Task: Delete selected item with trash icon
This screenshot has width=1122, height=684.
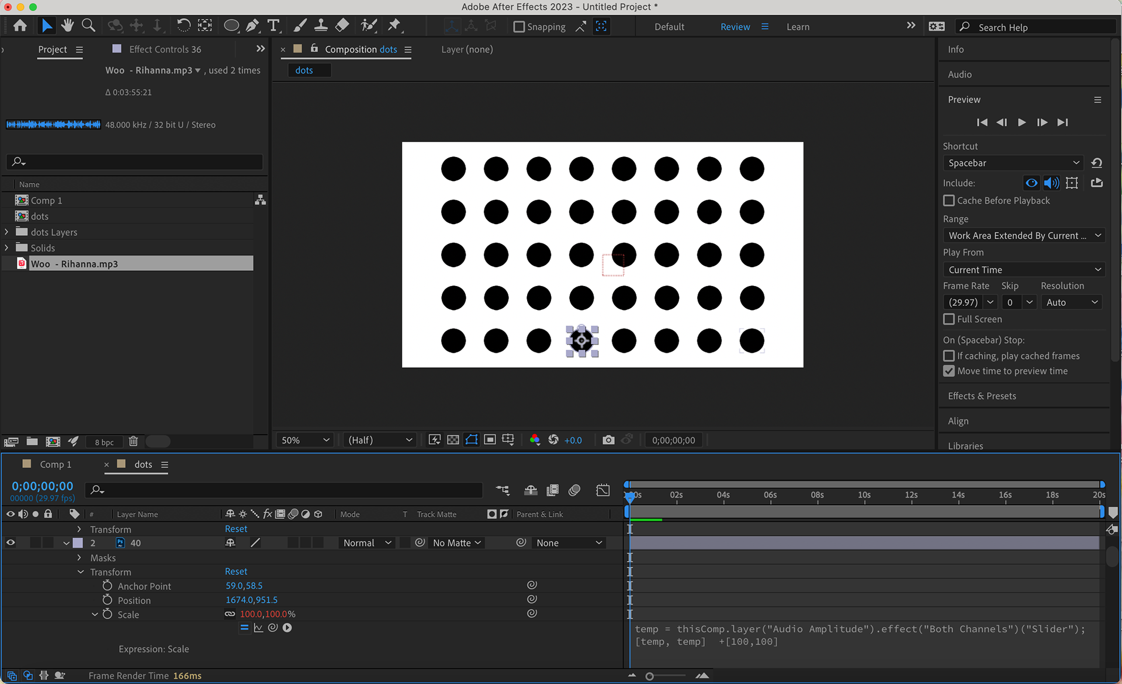Action: pyautogui.click(x=133, y=442)
